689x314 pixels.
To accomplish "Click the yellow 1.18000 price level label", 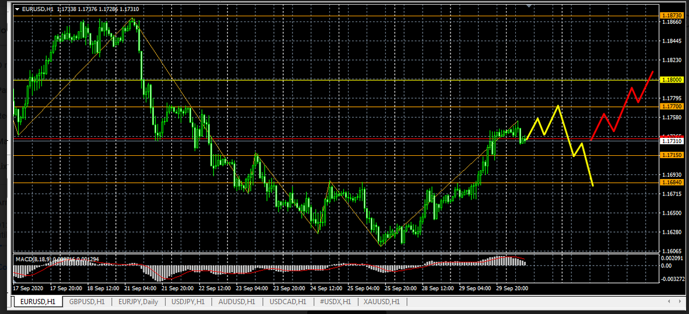I will point(668,80).
